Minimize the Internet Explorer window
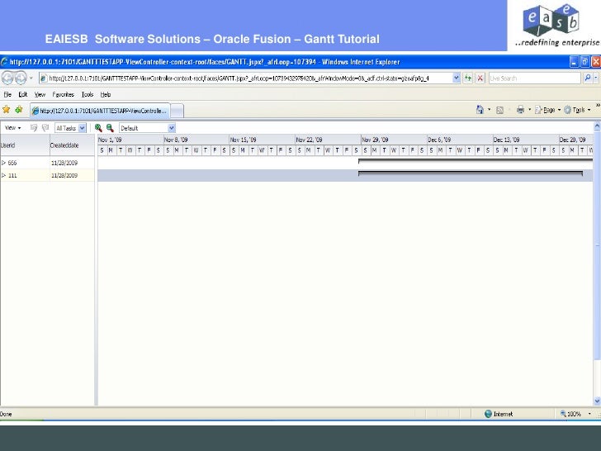This screenshot has height=451, width=601. pos(575,62)
